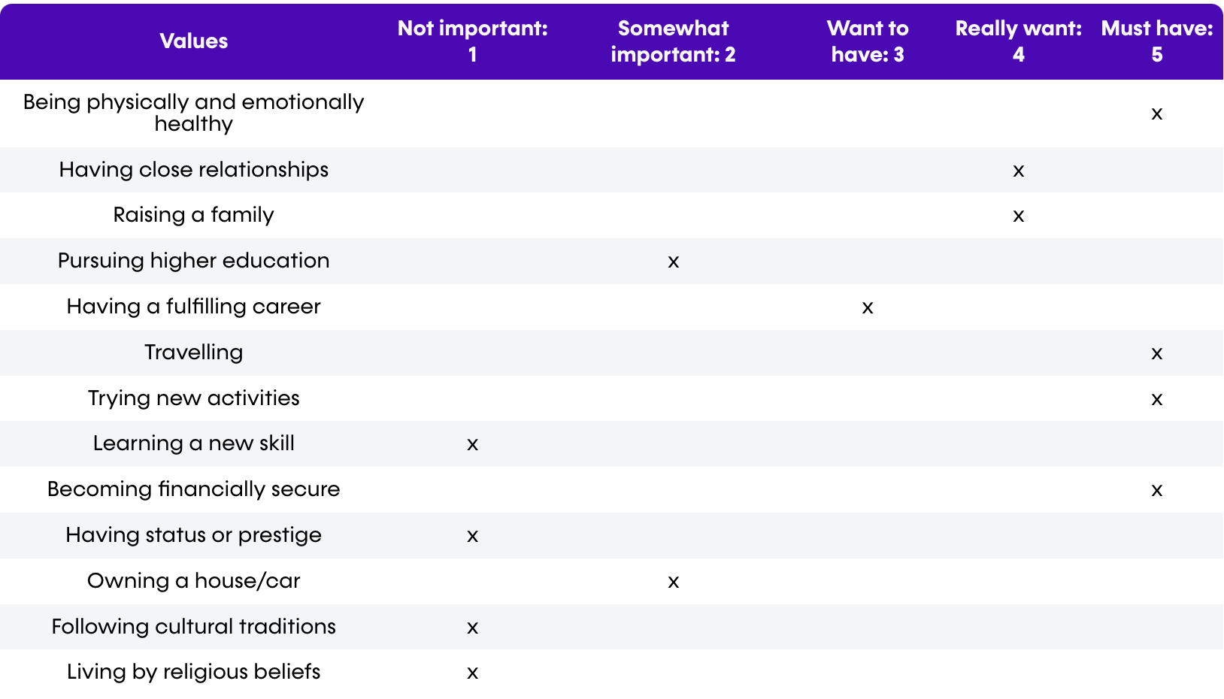Select the 'Somewhat important: 2' header
This screenshot has width=1224, height=699.
coord(673,41)
